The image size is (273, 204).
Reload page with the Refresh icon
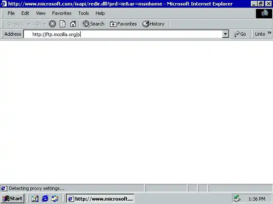point(63,24)
